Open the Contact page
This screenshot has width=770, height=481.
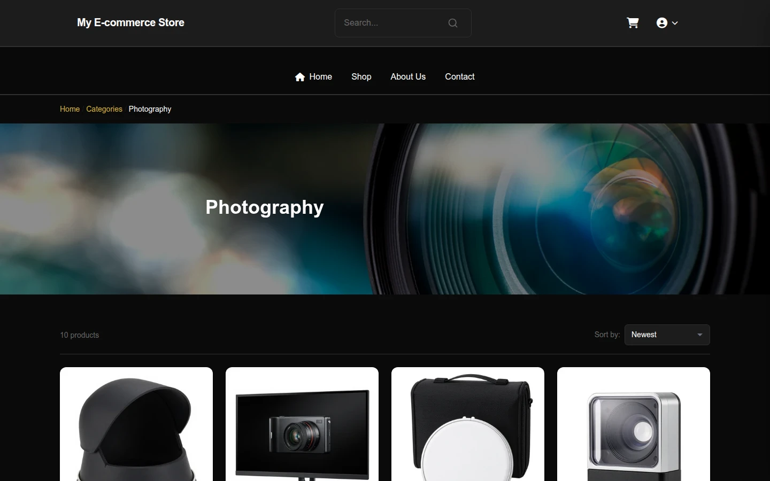click(460, 77)
